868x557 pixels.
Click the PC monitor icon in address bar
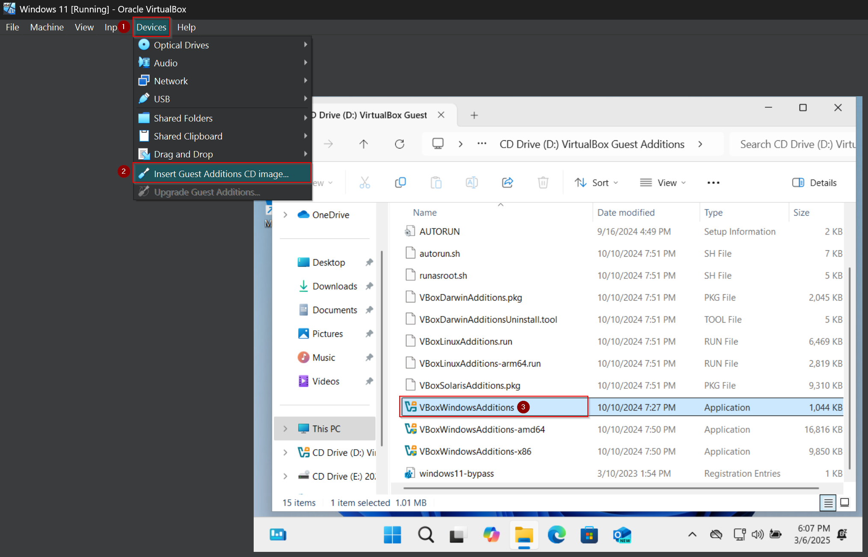438,144
